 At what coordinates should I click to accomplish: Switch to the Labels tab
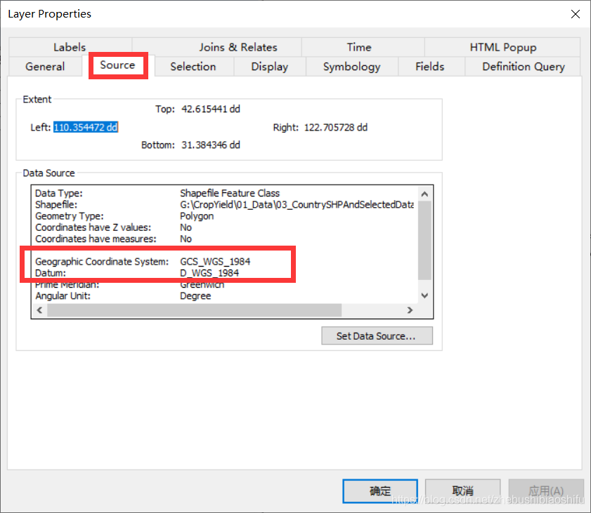pos(70,47)
